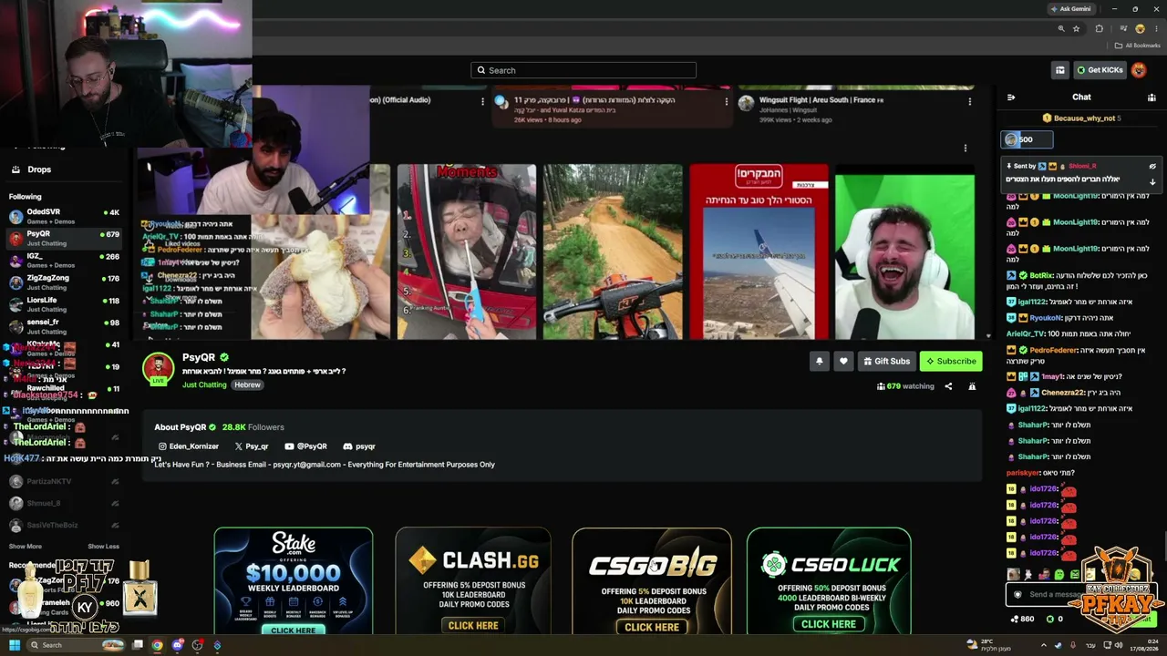This screenshot has width=1167, height=656.
Task: Open Because_why_not top gifter entry
Action: tap(1081, 118)
